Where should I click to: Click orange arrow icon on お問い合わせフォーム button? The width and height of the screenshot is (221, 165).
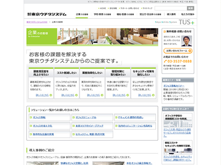tap(190, 51)
